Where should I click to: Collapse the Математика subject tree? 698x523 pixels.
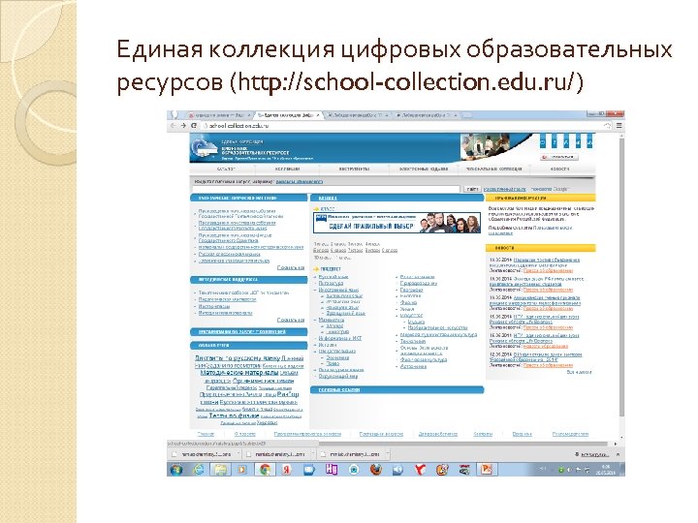pyautogui.click(x=316, y=320)
